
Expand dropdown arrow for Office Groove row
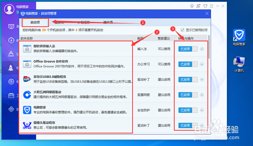pos(202,64)
